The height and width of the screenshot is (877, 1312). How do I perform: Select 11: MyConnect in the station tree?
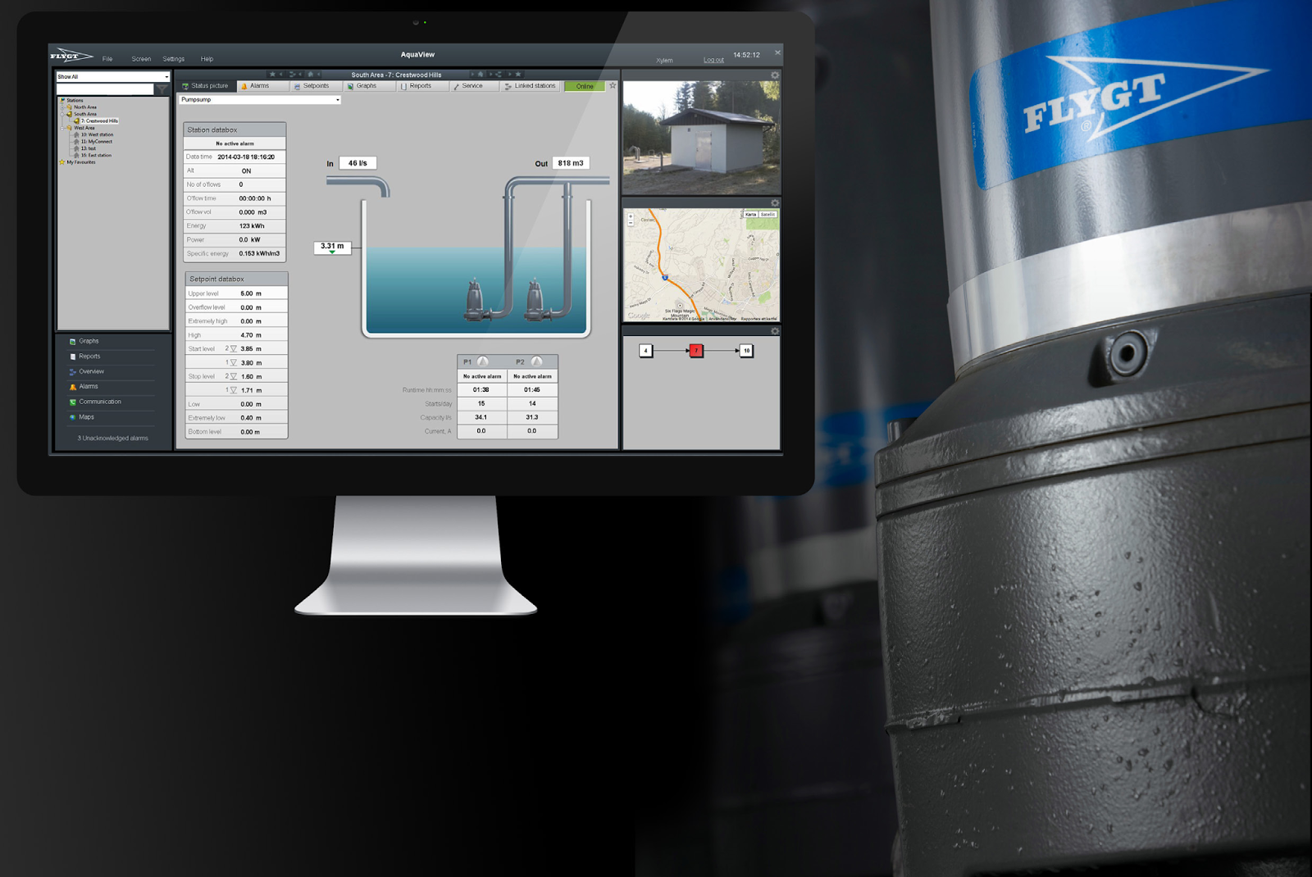pyautogui.click(x=96, y=142)
